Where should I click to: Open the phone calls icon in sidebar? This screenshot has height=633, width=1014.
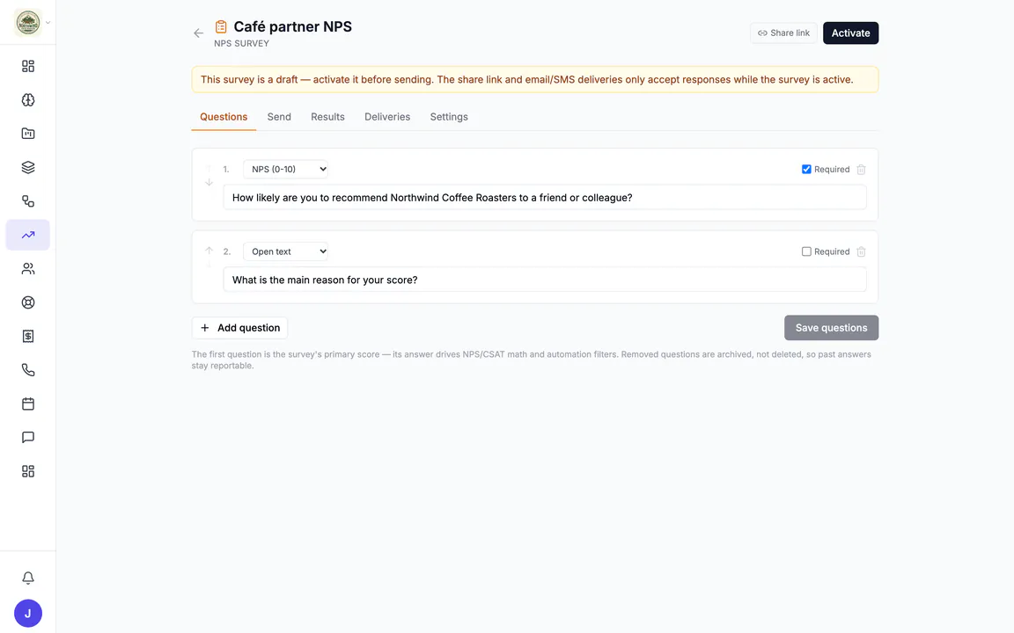coord(28,370)
